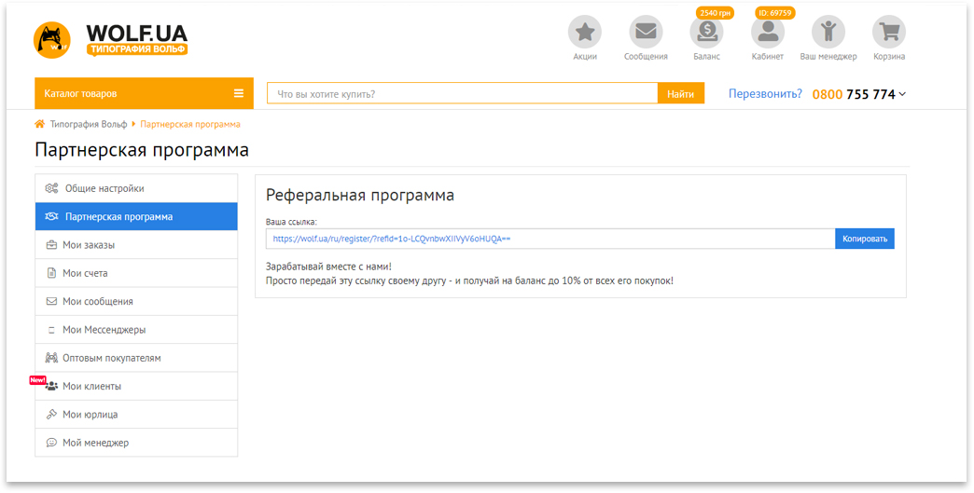974x493 pixels.
Task: Click the 'Ваша ссылка:' label
Action: click(x=291, y=222)
